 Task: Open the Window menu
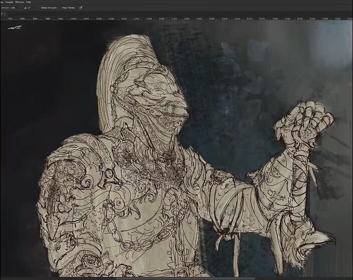(x=19, y=2)
